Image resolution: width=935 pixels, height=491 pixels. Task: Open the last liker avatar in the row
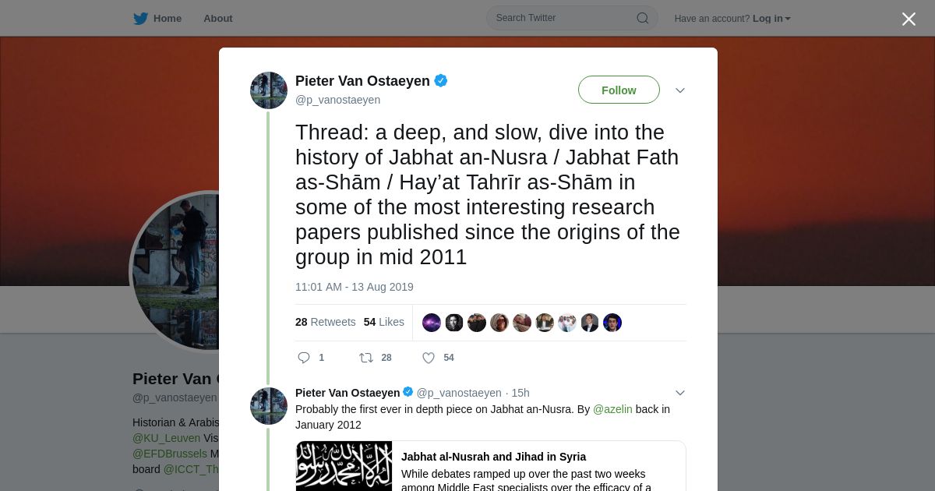(612, 323)
